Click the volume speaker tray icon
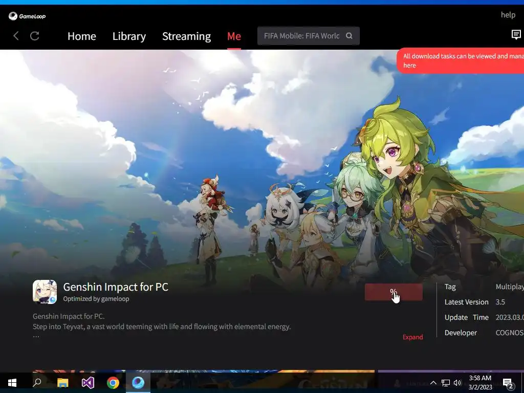The width and height of the screenshot is (524, 393). pyautogui.click(x=457, y=383)
